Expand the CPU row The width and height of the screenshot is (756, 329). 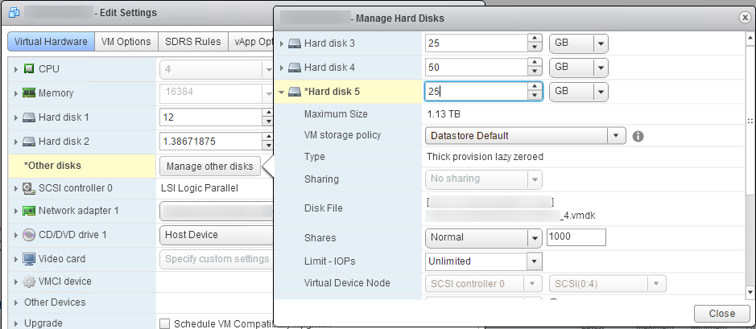[17, 69]
